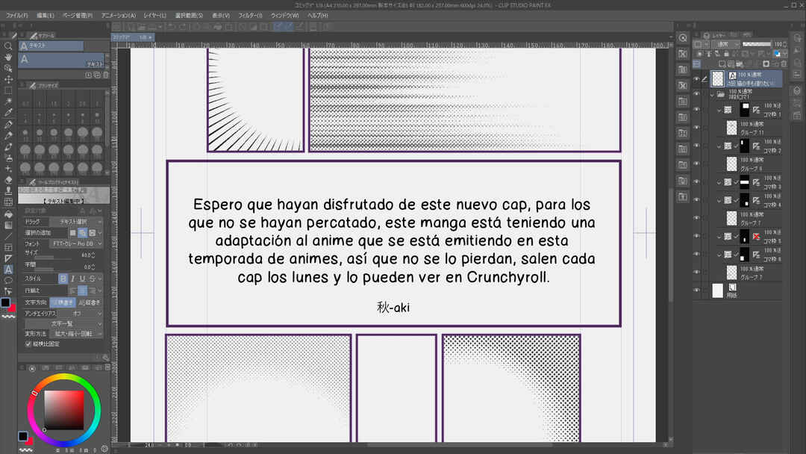Viewport: 806px width, 454px height.
Task: Click tool property wrench settings icon
Action: coord(106,358)
